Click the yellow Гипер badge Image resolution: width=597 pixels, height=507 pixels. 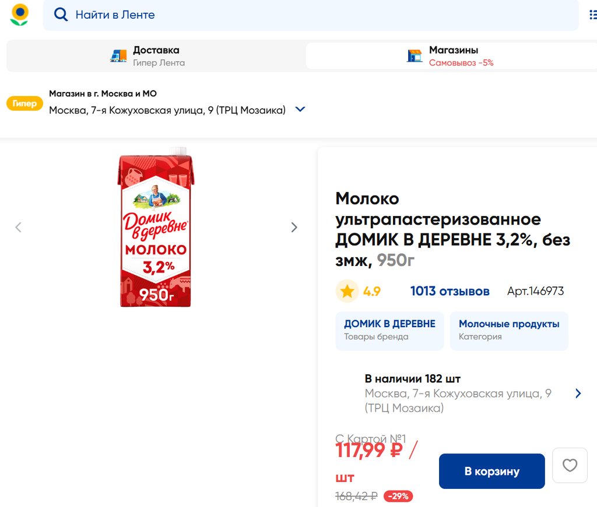point(24,104)
